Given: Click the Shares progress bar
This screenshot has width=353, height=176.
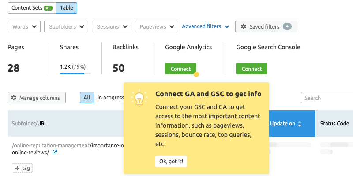Looking at the screenshot, I should point(75,73).
